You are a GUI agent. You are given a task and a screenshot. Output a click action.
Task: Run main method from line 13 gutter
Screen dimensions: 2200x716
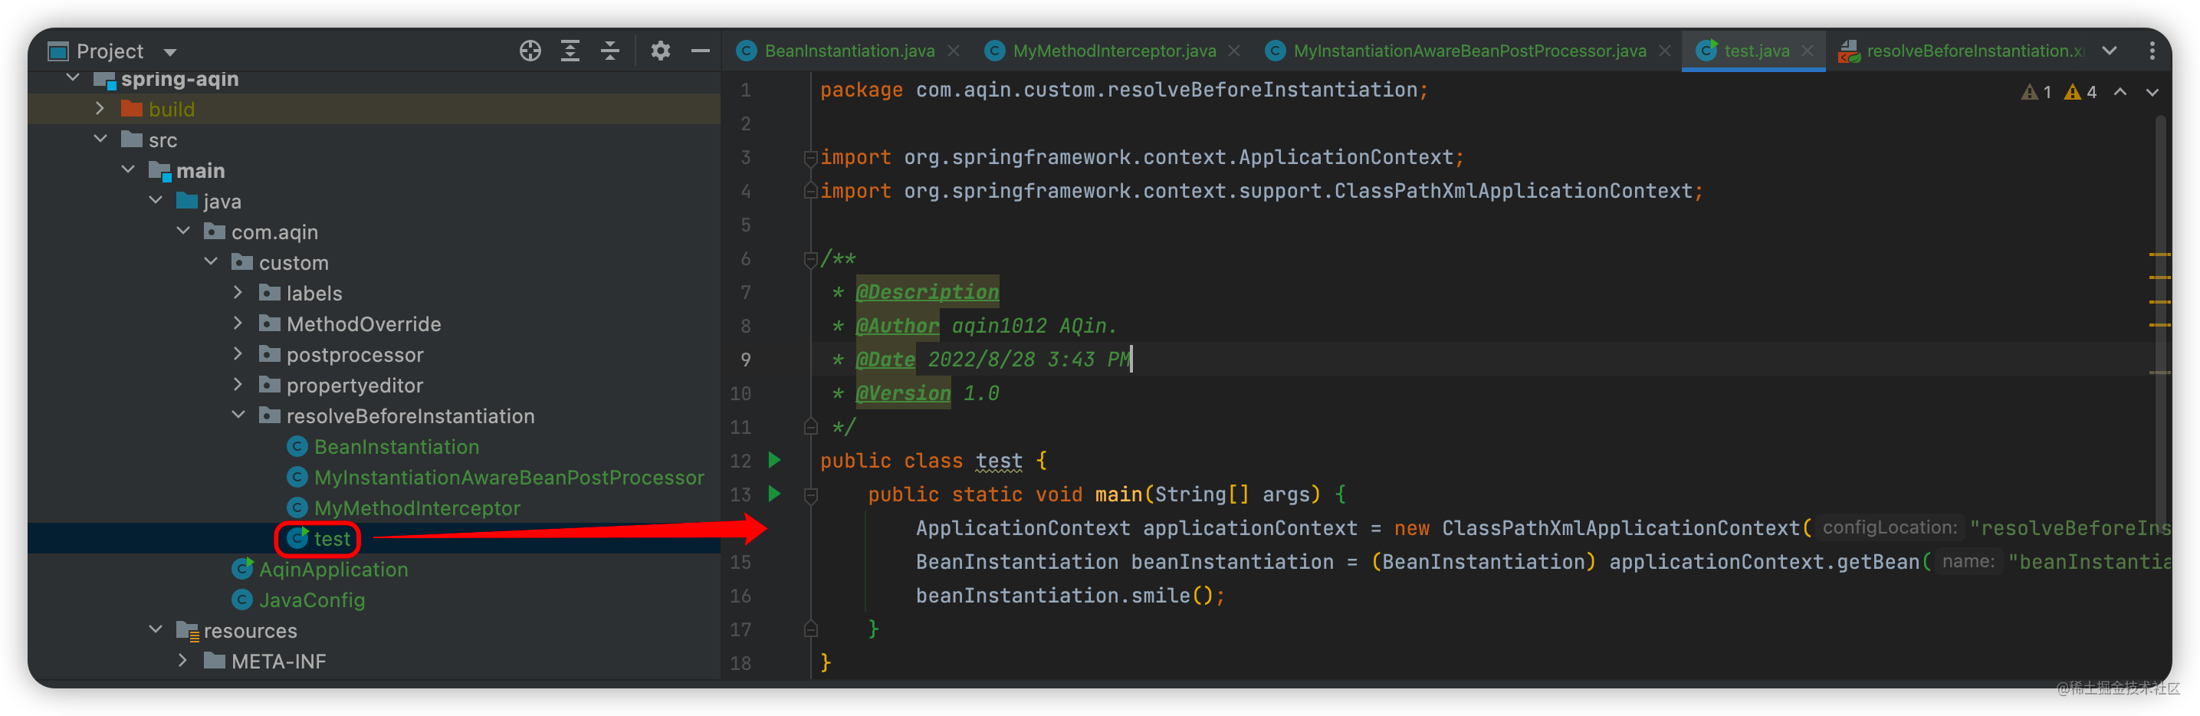[775, 494]
